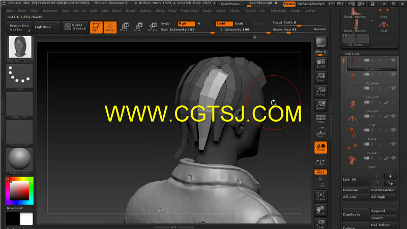Select Y-axis rotation mode icon
The width and height of the screenshot is (407, 229).
coord(321,179)
